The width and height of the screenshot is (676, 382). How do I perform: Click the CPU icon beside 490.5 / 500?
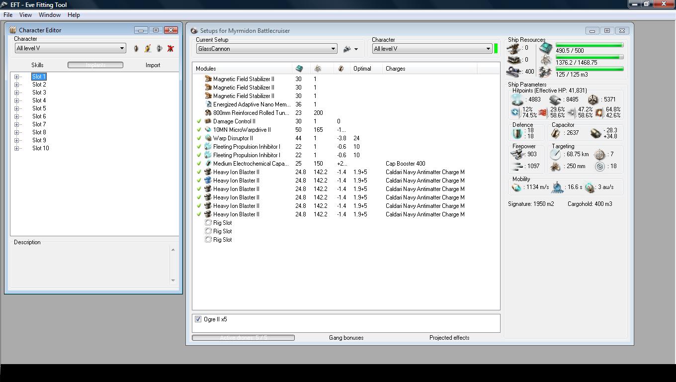click(x=546, y=48)
